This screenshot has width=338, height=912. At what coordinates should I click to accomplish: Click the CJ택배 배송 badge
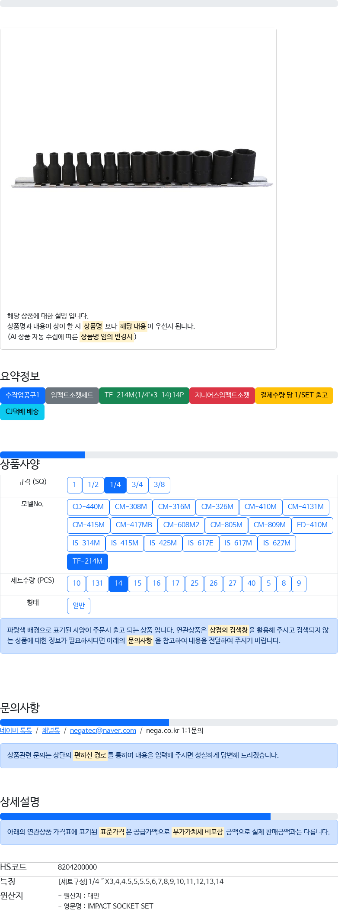pyautogui.click(x=22, y=412)
